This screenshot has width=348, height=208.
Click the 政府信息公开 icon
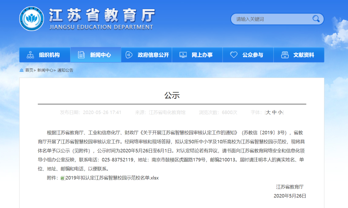click(129, 55)
